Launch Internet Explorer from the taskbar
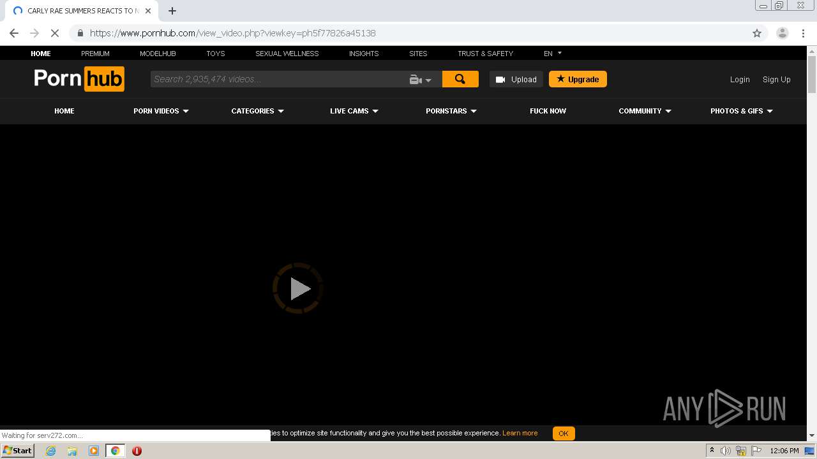Image resolution: width=817 pixels, height=459 pixels. point(51,451)
